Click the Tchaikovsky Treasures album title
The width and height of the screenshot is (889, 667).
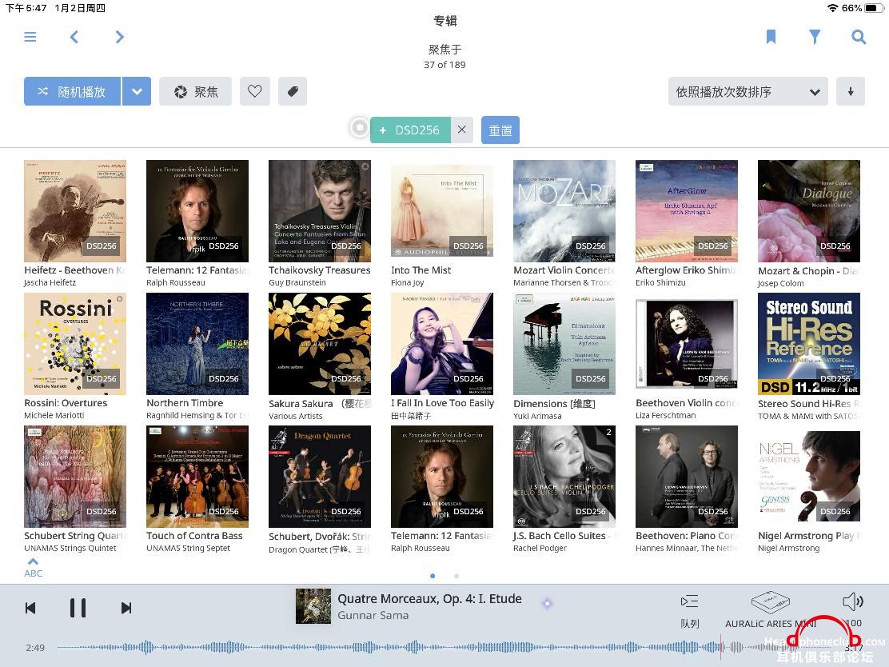tap(320, 270)
